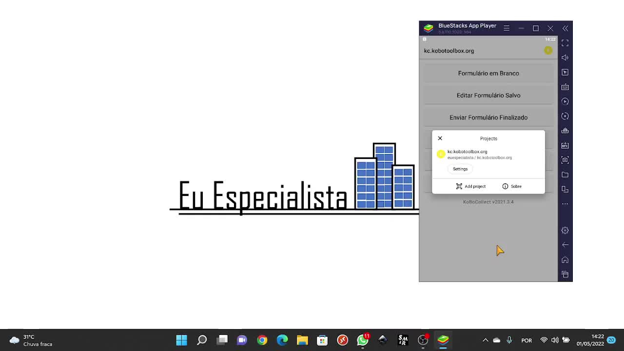Image resolution: width=624 pixels, height=351 pixels.
Task: Click the rotate sync icon in sidebar
Action: click(x=565, y=116)
